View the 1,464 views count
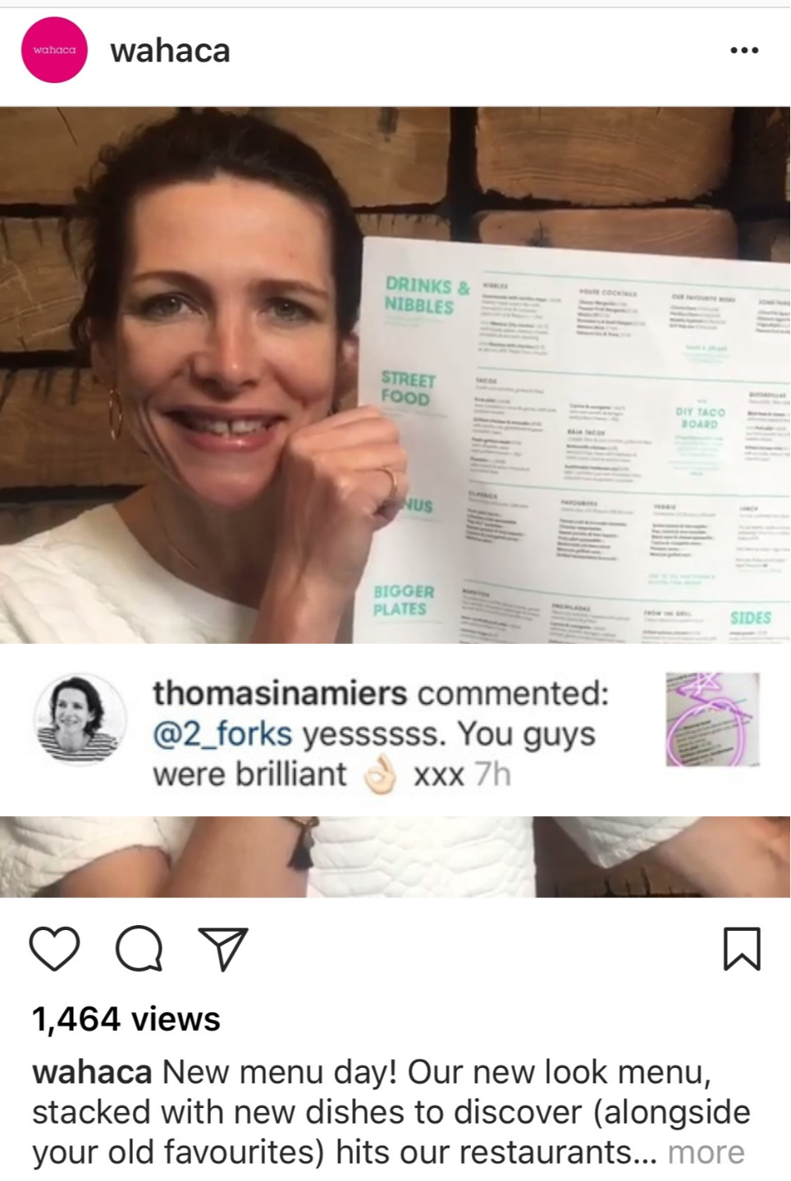791x1181 pixels. click(x=126, y=1019)
